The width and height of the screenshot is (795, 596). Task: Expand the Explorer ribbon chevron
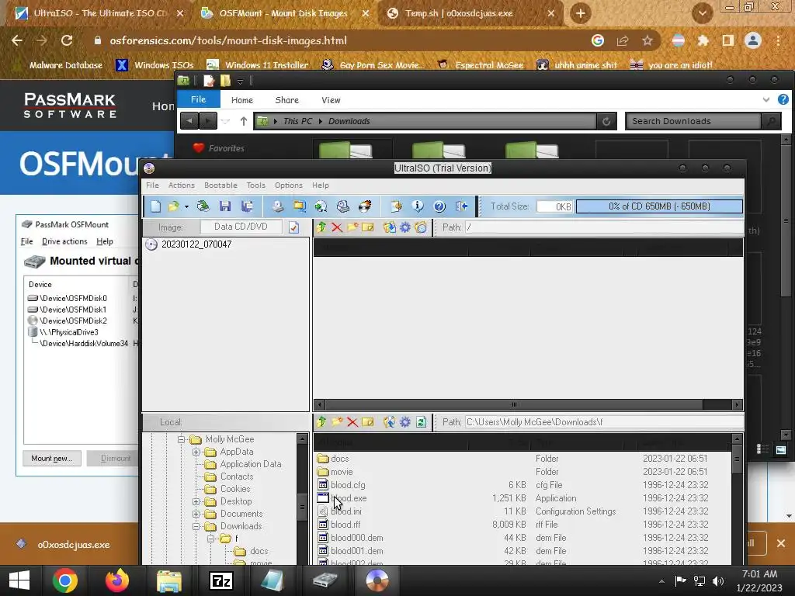[x=766, y=100]
